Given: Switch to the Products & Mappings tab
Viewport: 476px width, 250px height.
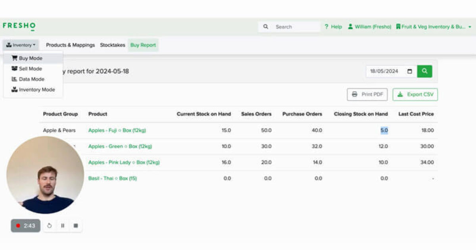Looking at the screenshot, I should pyautogui.click(x=70, y=45).
